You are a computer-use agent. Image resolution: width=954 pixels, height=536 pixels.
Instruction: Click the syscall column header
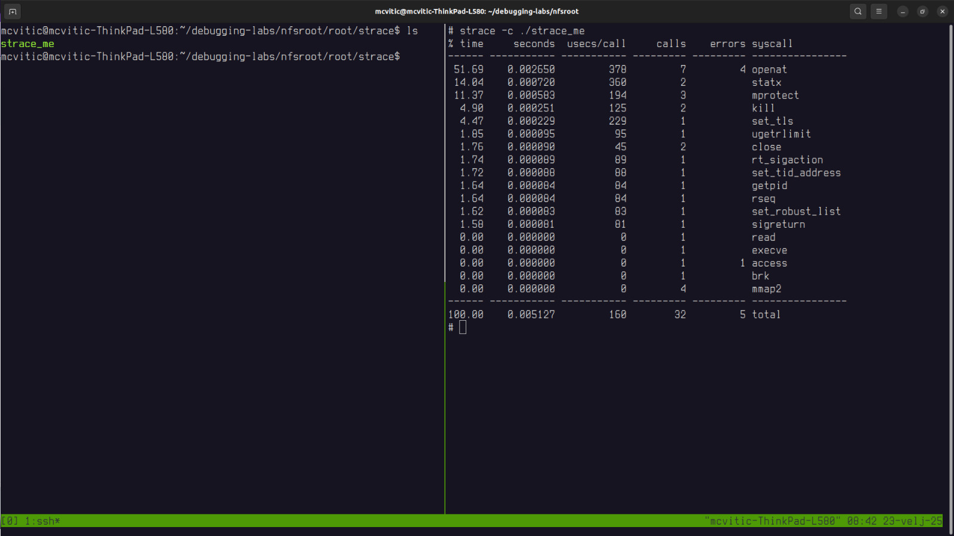772,44
